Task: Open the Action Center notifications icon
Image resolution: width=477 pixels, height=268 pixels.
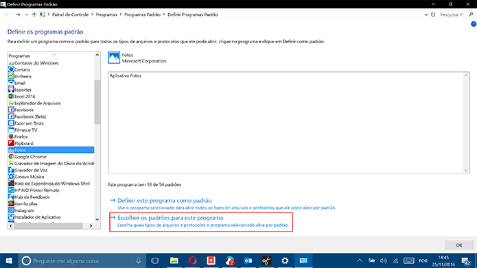Action: (x=466, y=261)
